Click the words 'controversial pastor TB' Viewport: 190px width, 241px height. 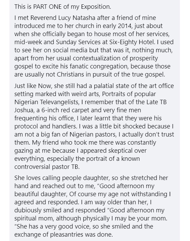tap(47, 167)
